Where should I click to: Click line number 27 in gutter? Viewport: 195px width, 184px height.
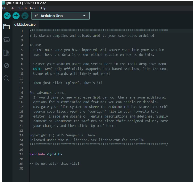point(21,154)
